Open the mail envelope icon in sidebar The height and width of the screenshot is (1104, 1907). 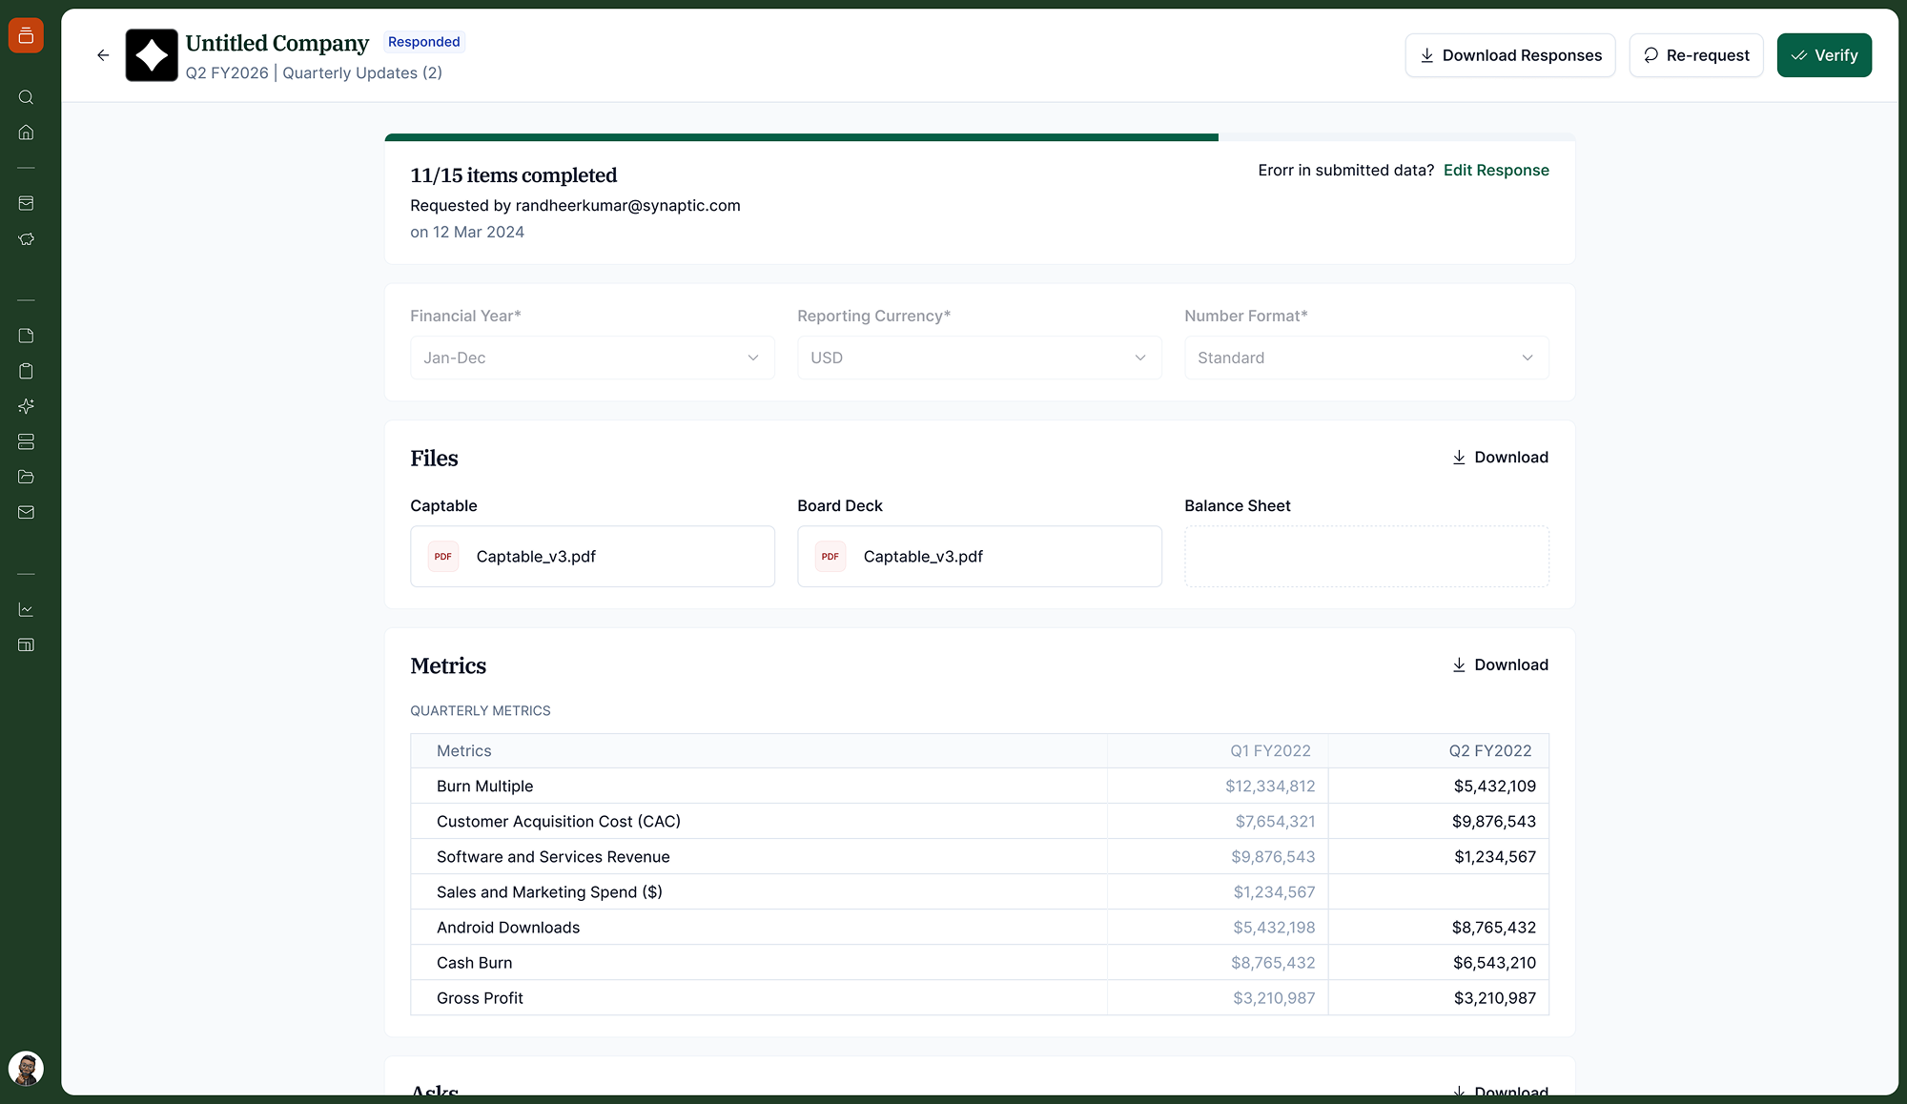point(26,512)
